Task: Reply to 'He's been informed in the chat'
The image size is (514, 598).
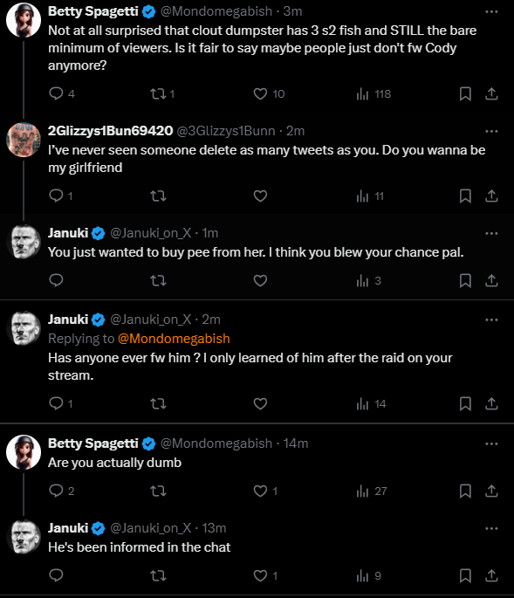Action: (x=56, y=575)
